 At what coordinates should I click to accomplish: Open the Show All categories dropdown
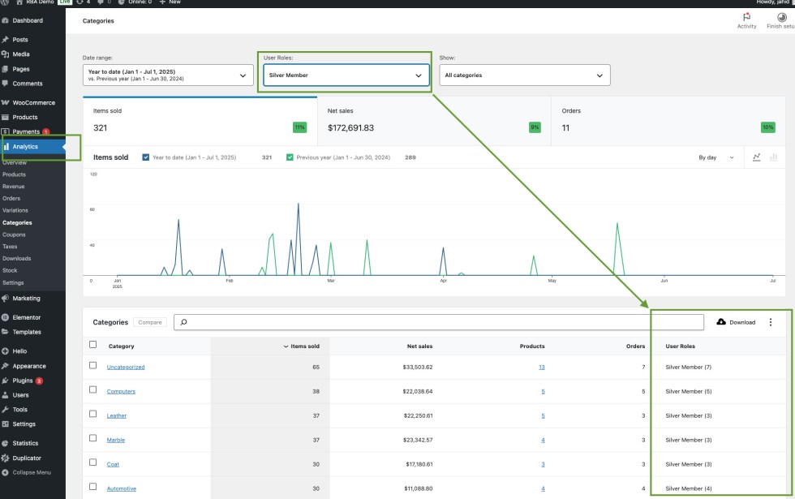click(x=524, y=75)
